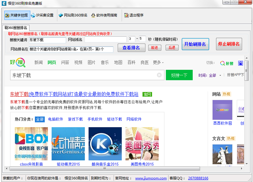Edit the minimum seconds field showing 3

132,39
